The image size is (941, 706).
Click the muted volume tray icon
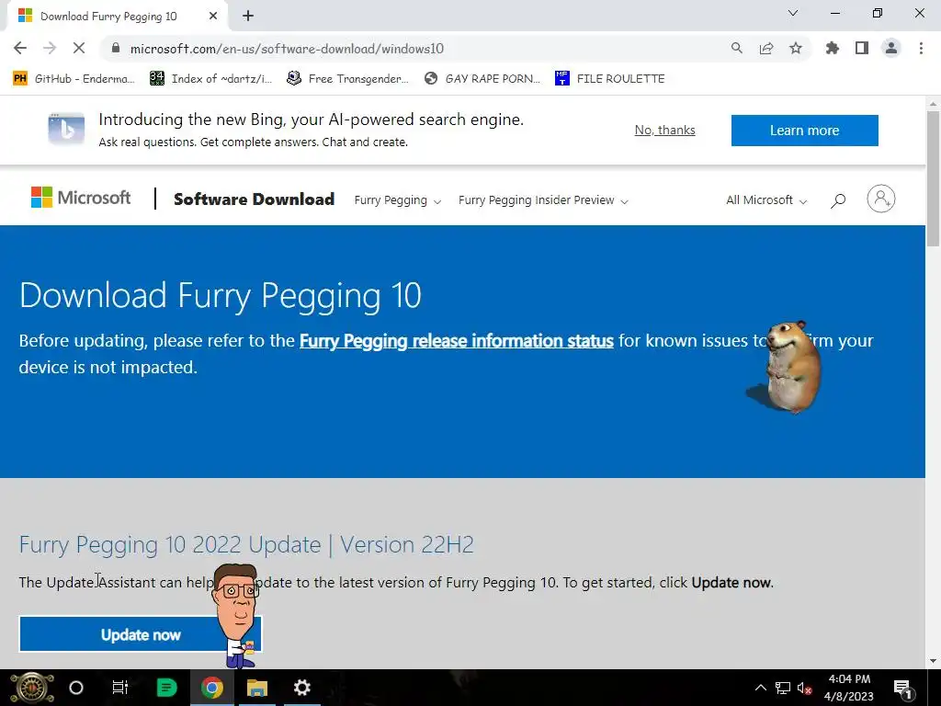(x=804, y=688)
